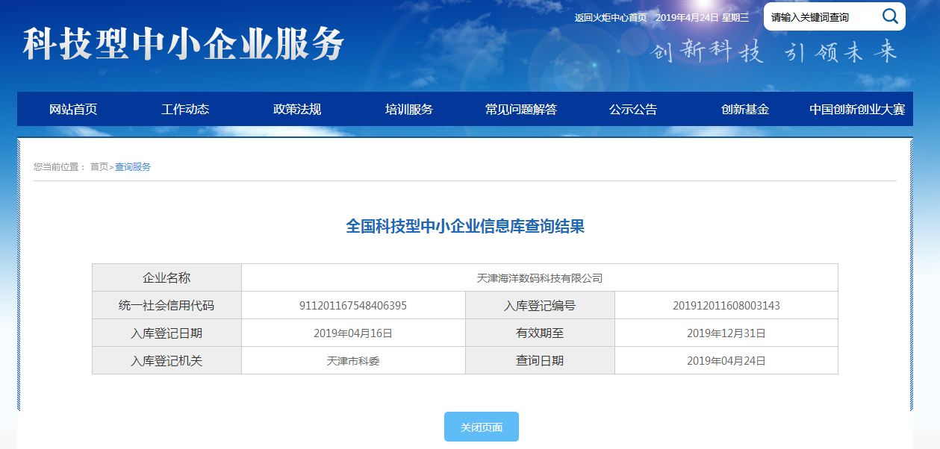Click the 首页 breadcrumb link
Viewport: 940px width, 449px height.
click(99, 167)
